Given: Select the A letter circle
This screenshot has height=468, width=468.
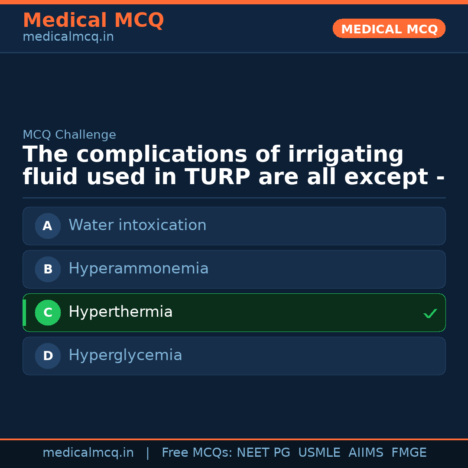Looking at the screenshot, I should [x=48, y=226].
